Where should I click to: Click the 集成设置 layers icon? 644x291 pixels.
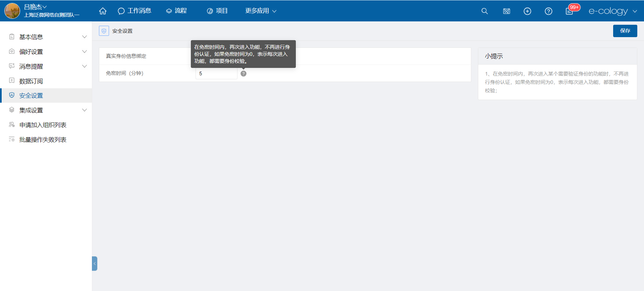(x=12, y=110)
